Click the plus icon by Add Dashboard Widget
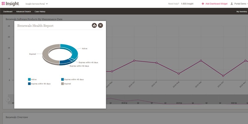The height and width of the screenshot is (124, 248). pyautogui.click(x=203, y=4)
